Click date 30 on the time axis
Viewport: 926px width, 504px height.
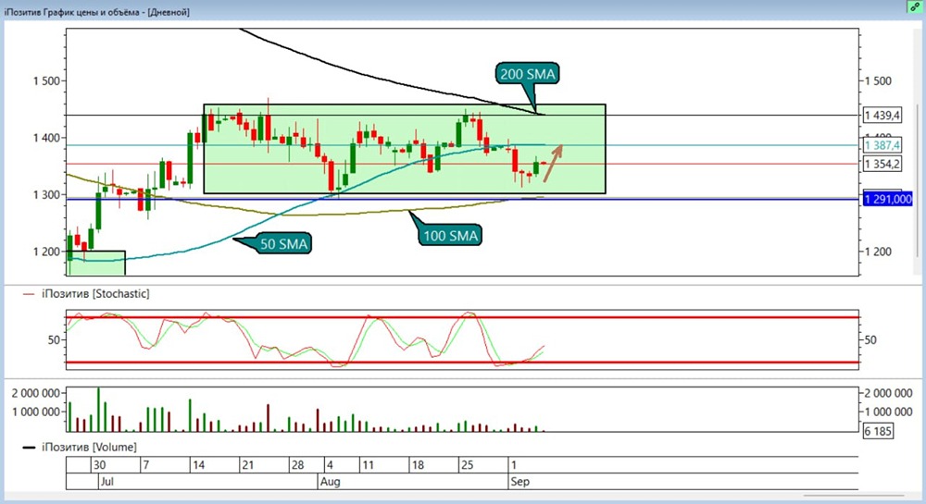tap(99, 465)
